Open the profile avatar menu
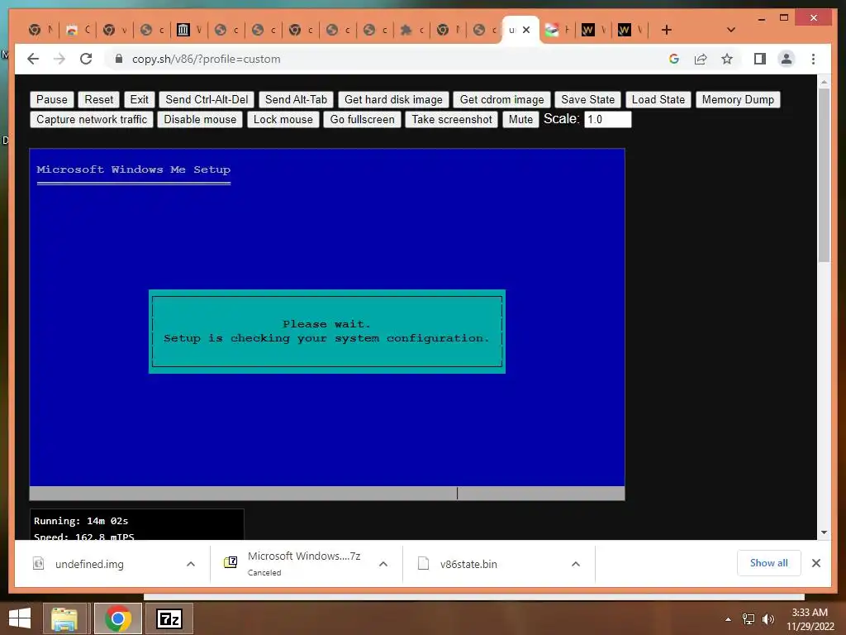Viewport: 846px width, 635px height. 787,59
